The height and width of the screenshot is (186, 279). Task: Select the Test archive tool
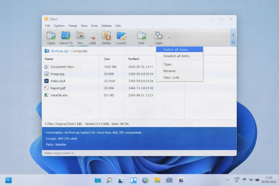(80, 37)
